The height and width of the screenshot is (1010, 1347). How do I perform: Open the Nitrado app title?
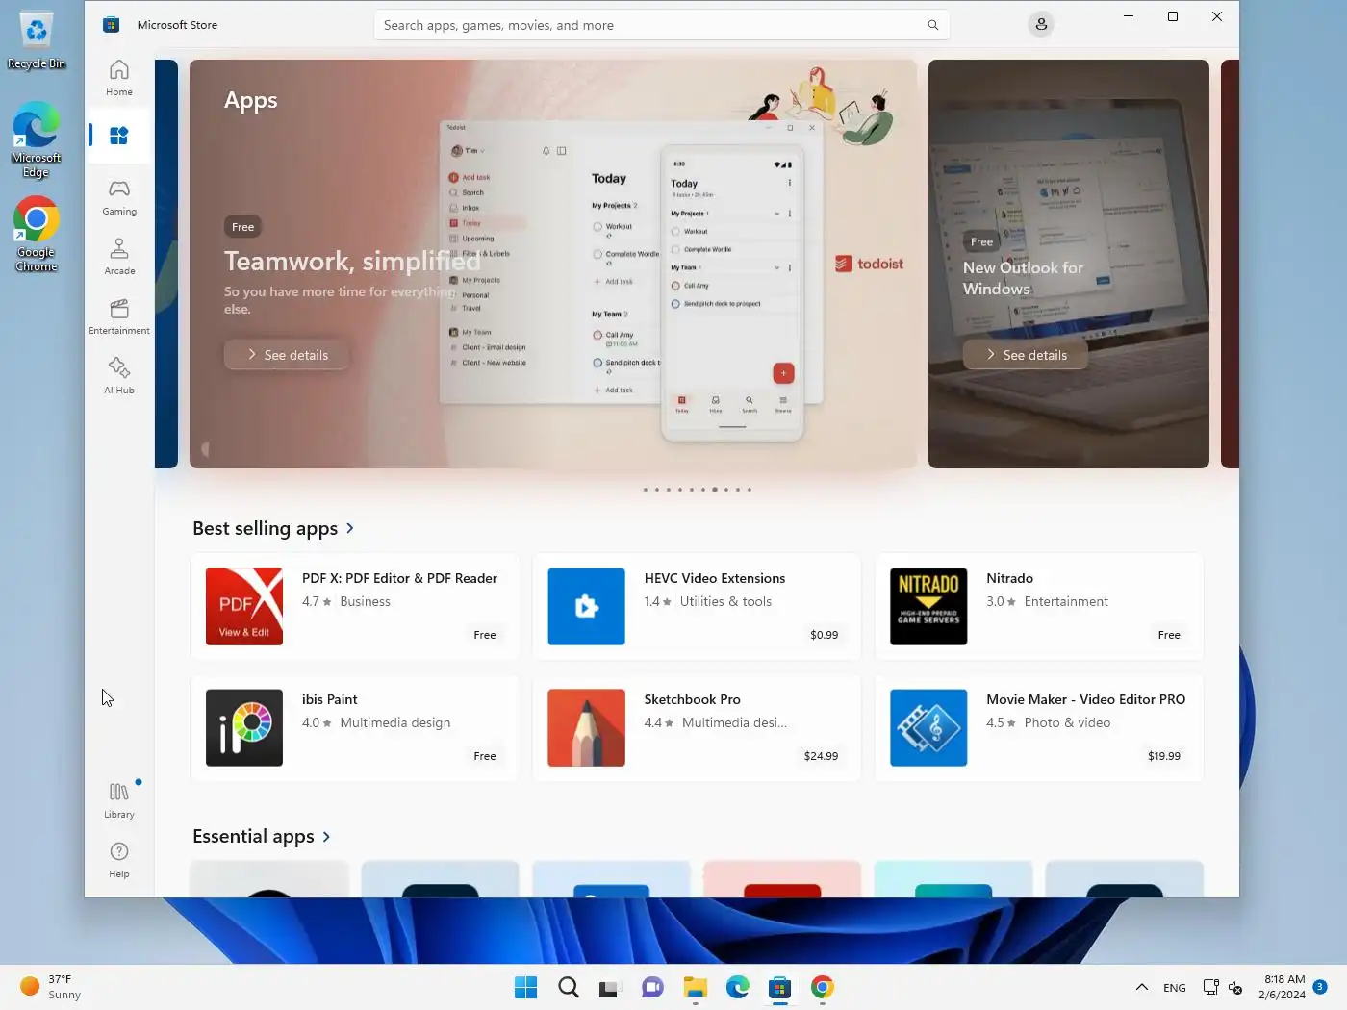pyautogui.click(x=1009, y=578)
